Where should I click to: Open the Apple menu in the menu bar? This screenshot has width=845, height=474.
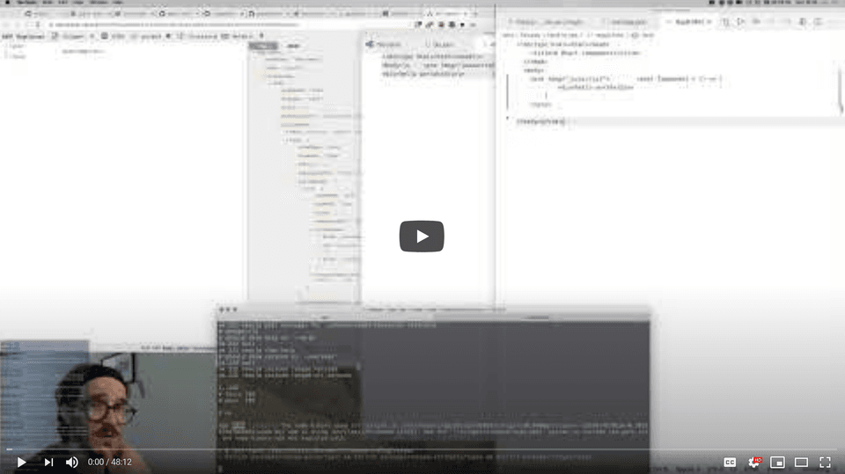[8, 3]
